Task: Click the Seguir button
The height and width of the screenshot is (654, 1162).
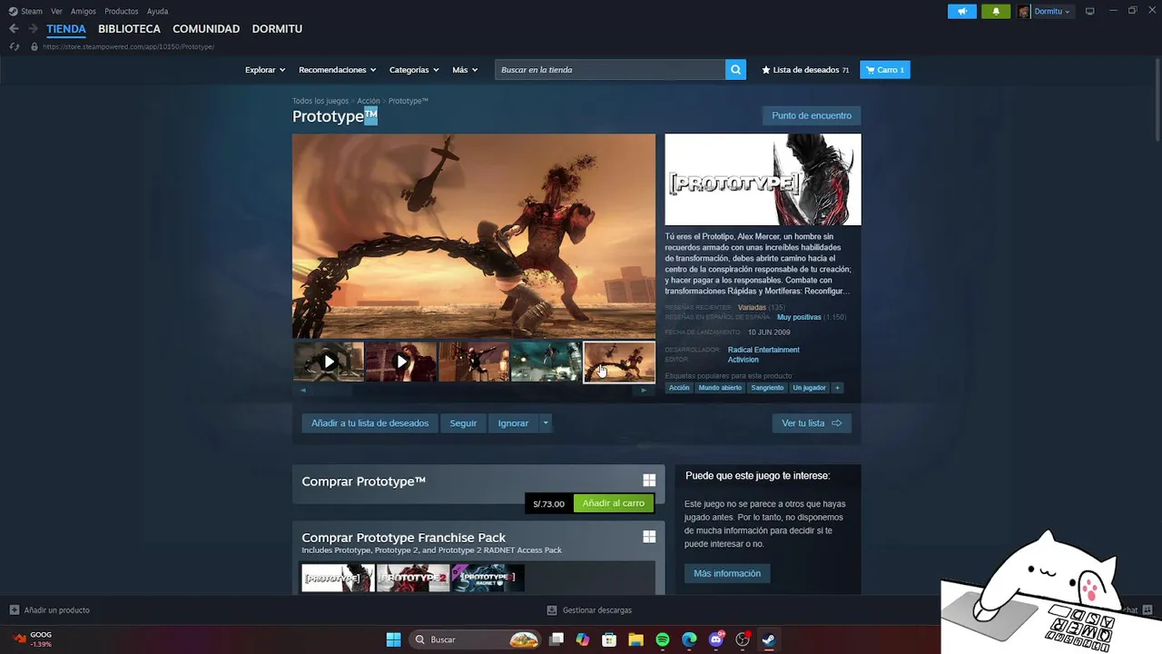Action: [x=463, y=423]
